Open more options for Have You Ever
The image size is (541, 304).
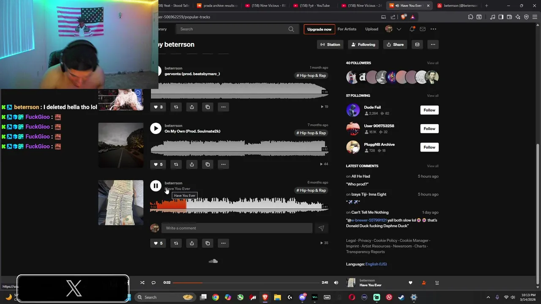pos(223,243)
